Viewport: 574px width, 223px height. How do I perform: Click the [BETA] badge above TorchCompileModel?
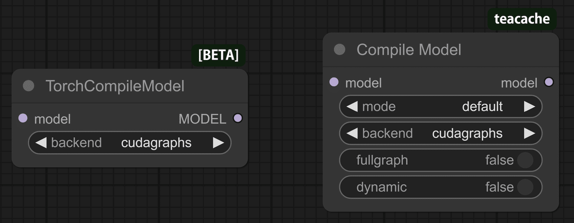point(218,55)
